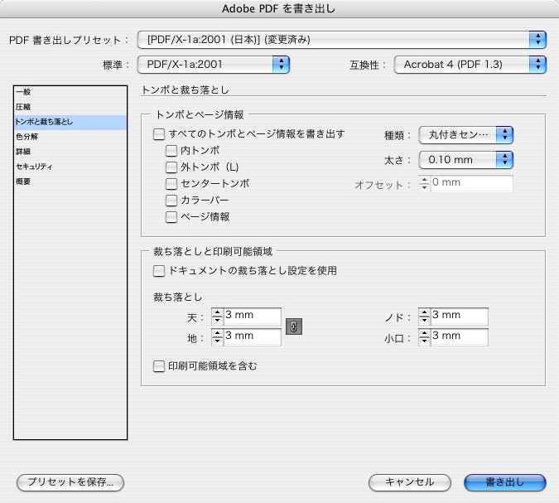
Task: Open the 種類 丸付きセンター dropdown
Action: click(x=465, y=135)
